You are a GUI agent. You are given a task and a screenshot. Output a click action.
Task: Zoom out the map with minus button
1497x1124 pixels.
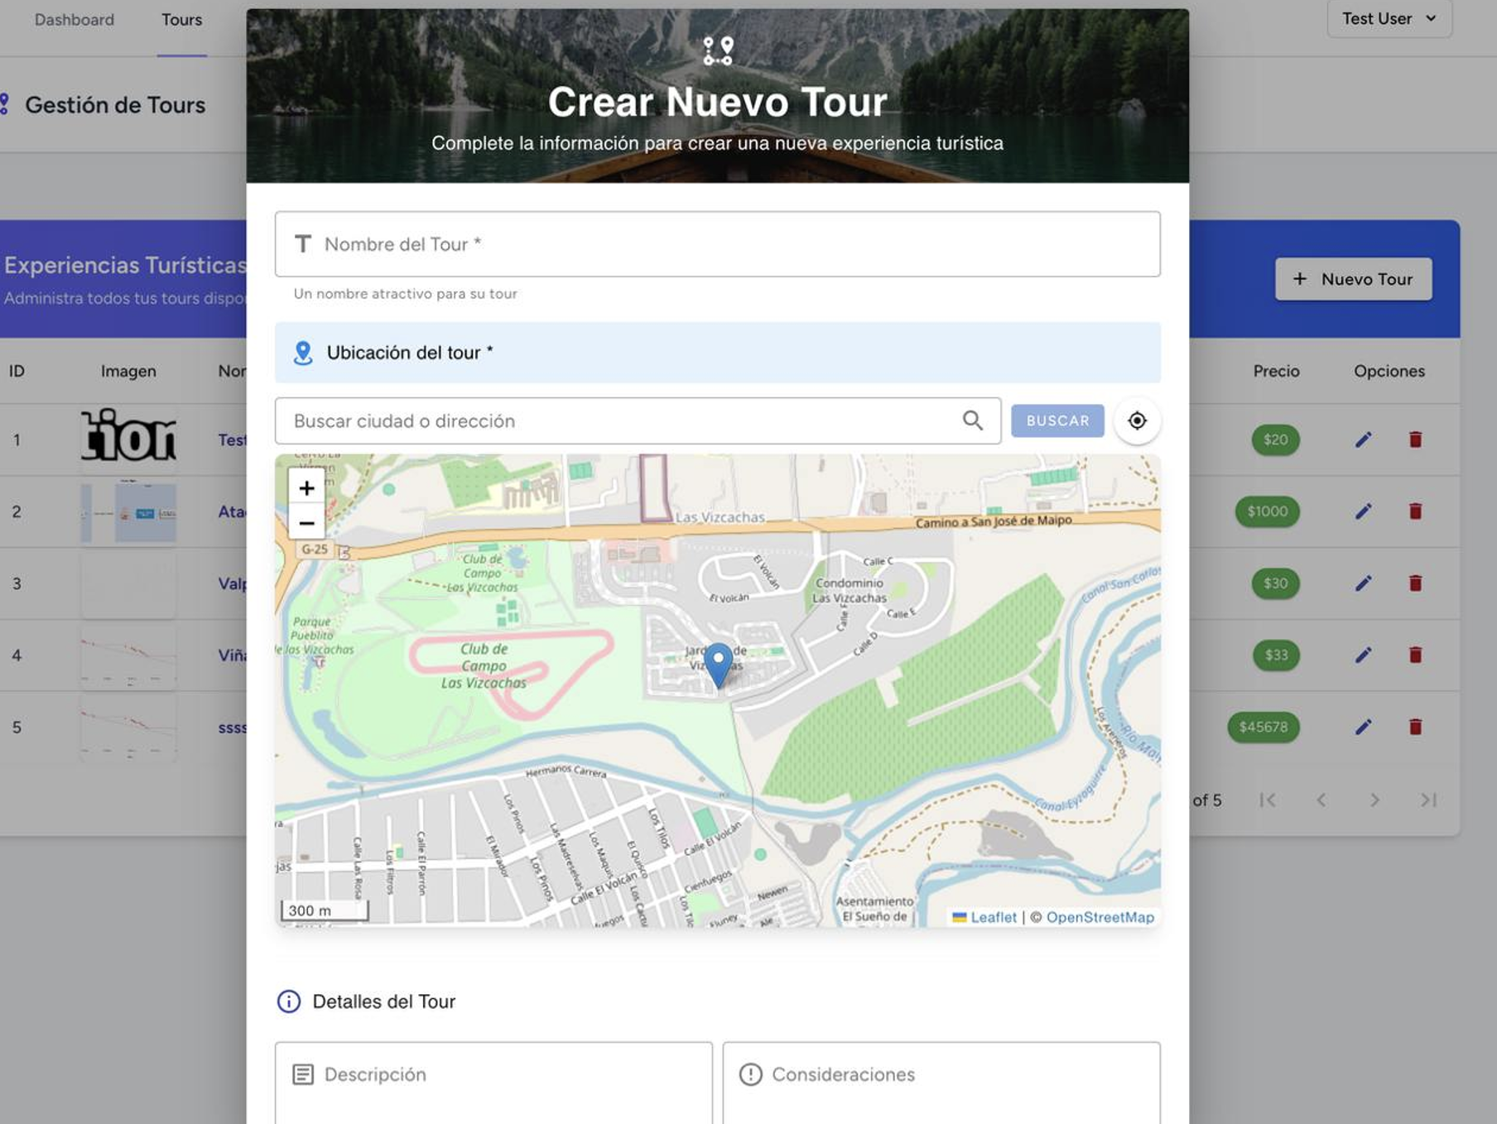[x=306, y=523]
